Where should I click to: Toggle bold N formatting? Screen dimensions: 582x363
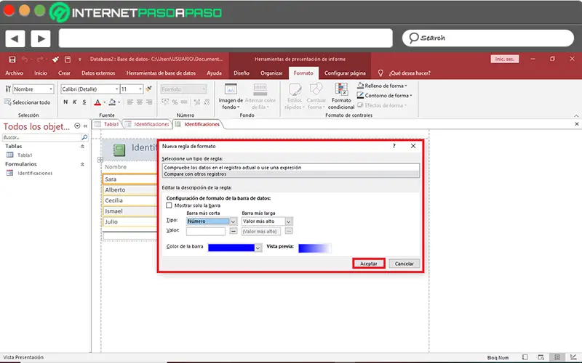click(65, 102)
